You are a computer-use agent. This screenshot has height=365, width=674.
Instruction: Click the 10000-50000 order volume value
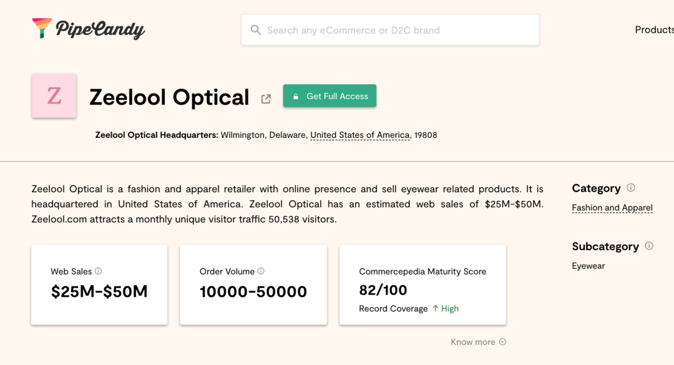253,292
